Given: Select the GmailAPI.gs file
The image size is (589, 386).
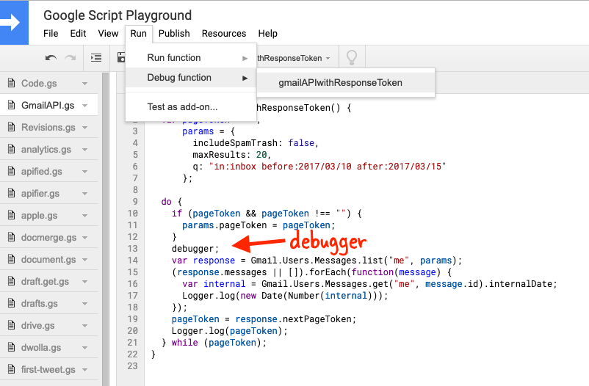Looking at the screenshot, I should coord(48,106).
